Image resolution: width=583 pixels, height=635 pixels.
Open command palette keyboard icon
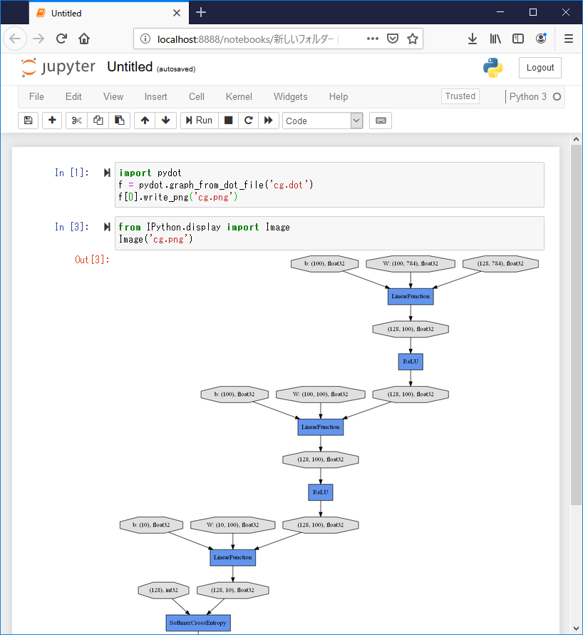381,121
